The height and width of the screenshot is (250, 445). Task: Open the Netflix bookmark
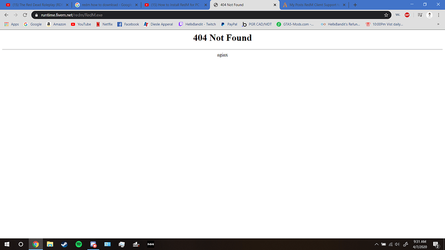[104, 24]
